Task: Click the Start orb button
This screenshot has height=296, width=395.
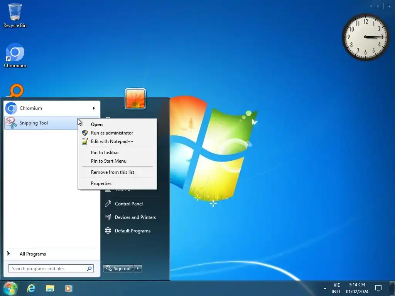Action: pyautogui.click(x=10, y=288)
